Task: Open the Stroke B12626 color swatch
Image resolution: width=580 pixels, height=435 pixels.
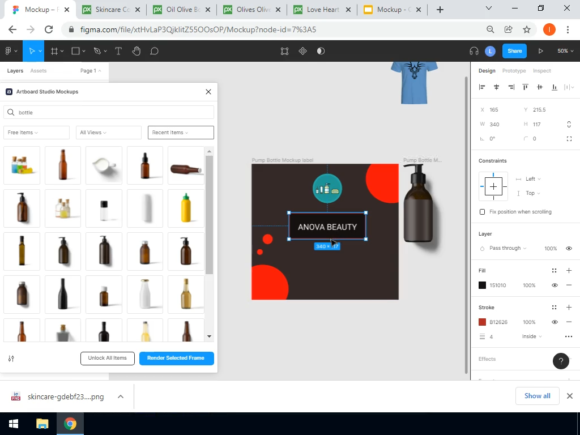Action: tap(483, 322)
